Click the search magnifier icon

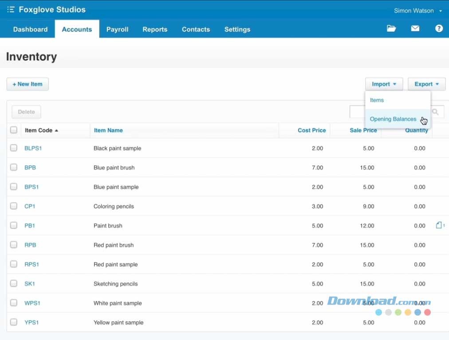[436, 112]
